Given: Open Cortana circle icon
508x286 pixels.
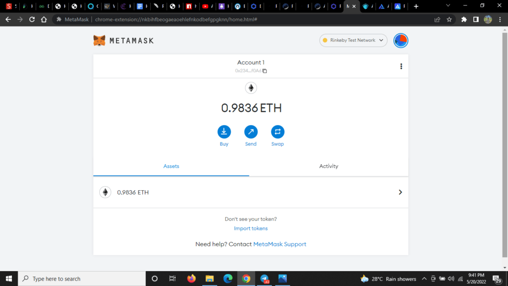Looking at the screenshot, I should point(155,279).
